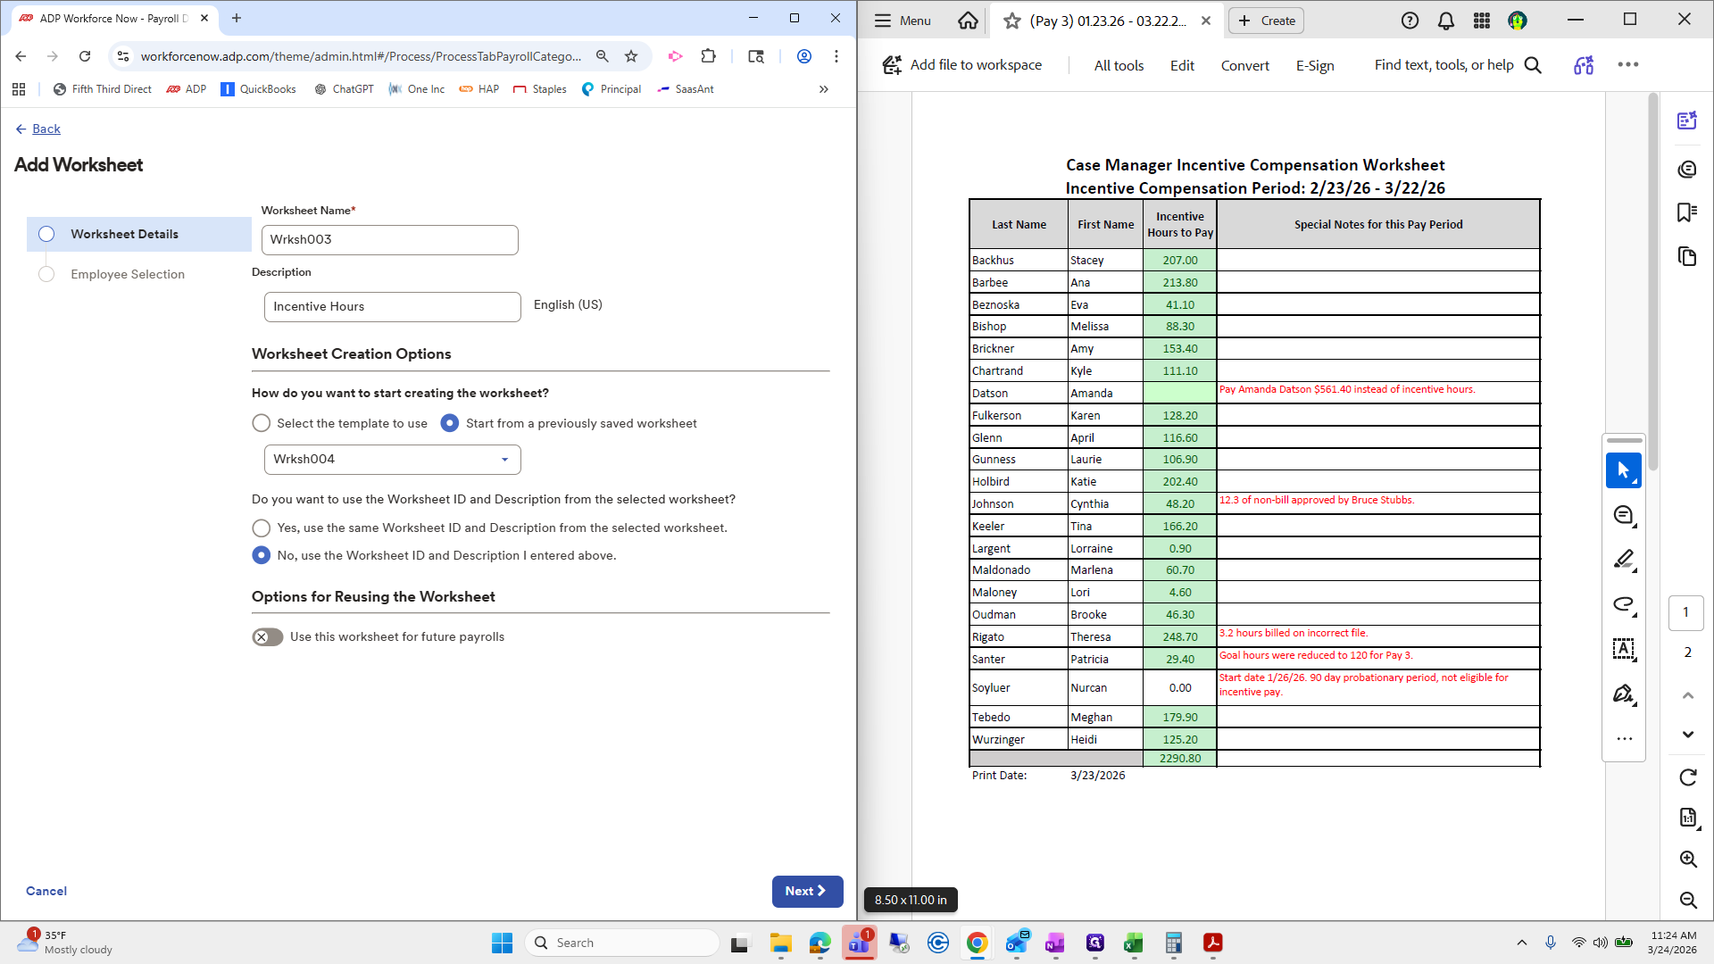Image resolution: width=1714 pixels, height=964 pixels.
Task: Click the Next button
Action: 806,891
